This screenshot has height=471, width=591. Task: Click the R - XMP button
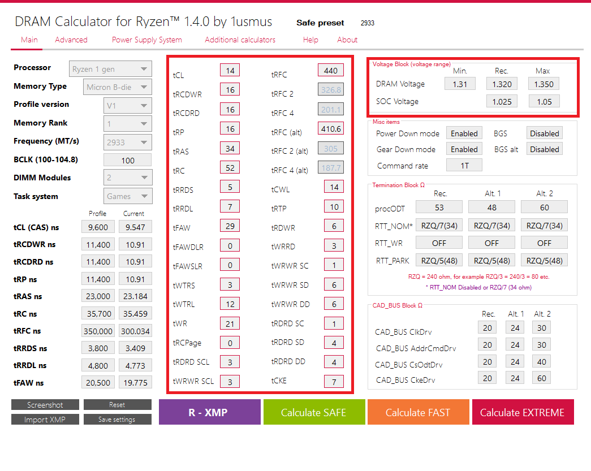(x=210, y=412)
